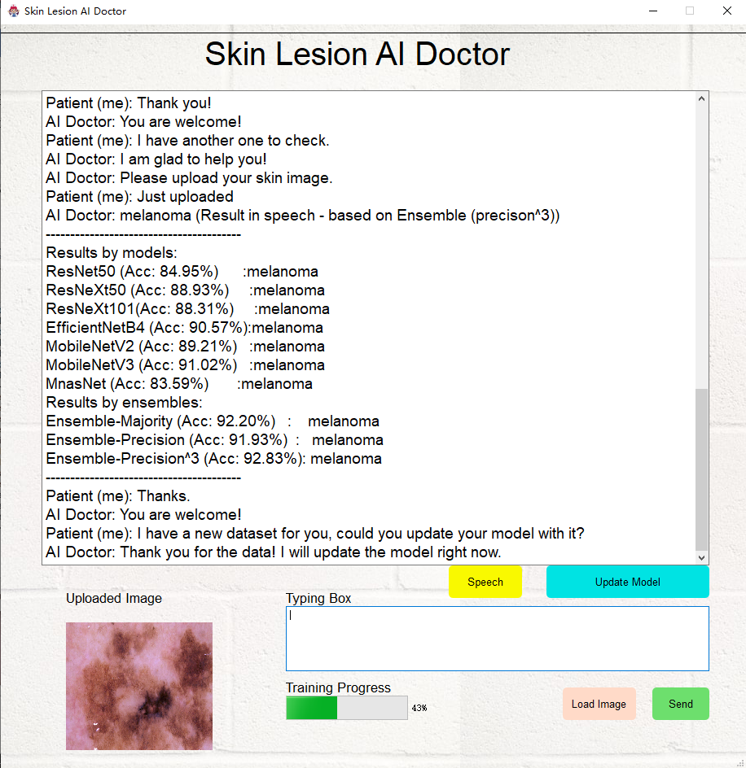Click the scrollbar down arrow

pyautogui.click(x=701, y=557)
